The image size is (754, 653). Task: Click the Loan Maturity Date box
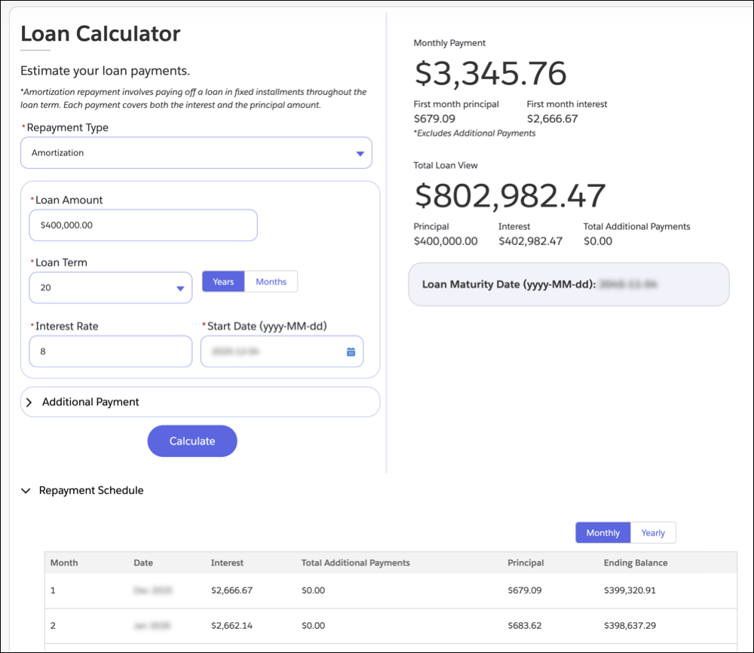click(569, 284)
